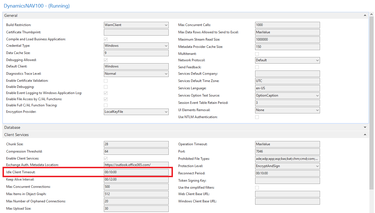Open the Build Restriction dropdown

click(166, 25)
